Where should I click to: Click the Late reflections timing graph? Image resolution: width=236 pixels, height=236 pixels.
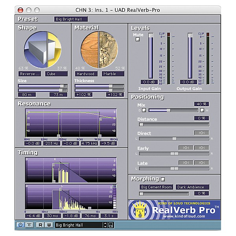pos(71,197)
